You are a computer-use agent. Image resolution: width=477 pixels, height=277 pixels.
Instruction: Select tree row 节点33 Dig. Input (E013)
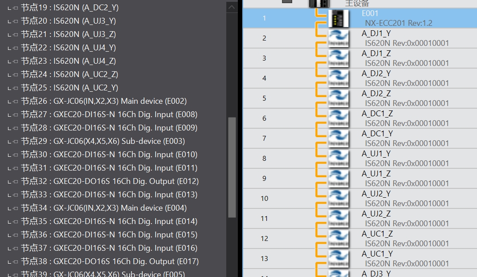[x=109, y=195]
